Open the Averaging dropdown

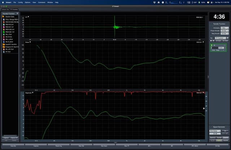coord(225,28)
